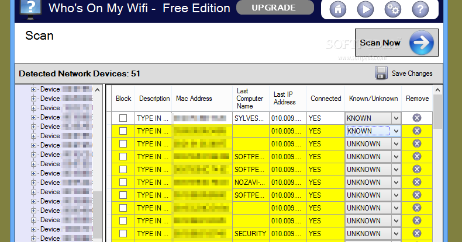
Task: Click the device tree scrollbar thumb
Action: tap(98, 215)
